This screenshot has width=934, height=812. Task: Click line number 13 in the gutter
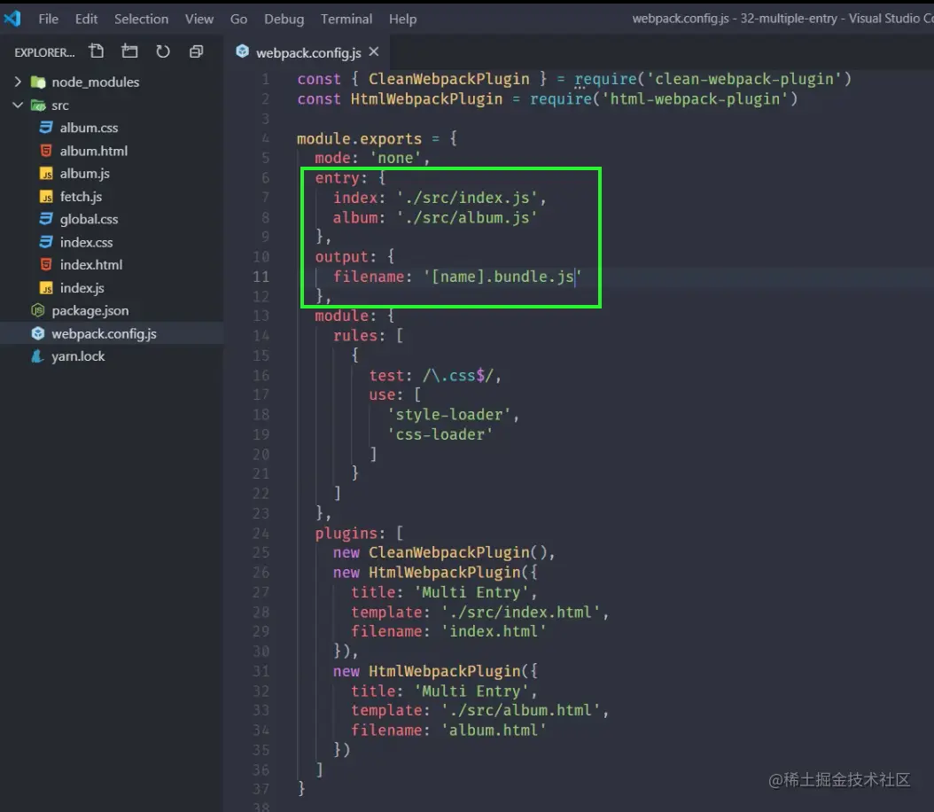261,316
